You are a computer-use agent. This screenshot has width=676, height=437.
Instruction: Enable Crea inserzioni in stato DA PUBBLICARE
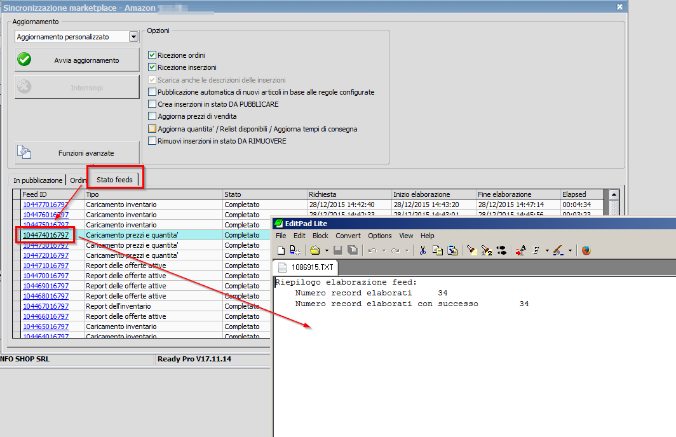152,104
